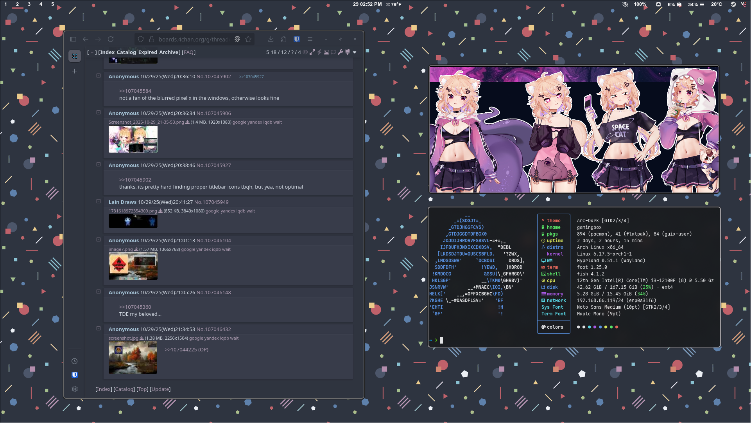This screenshot has height=423, width=751.
Task: Click the expand all images arrows icon
Action: click(312, 52)
